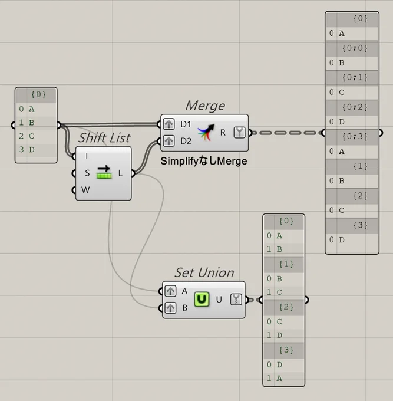Click the Shift List W input grip
The image size is (393, 401).
click(x=74, y=190)
